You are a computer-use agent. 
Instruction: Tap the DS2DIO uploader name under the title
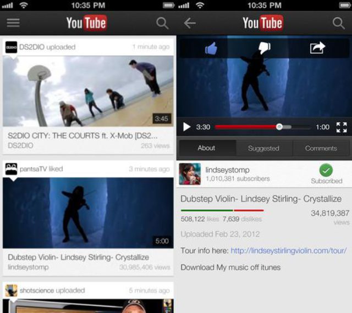click(20, 146)
